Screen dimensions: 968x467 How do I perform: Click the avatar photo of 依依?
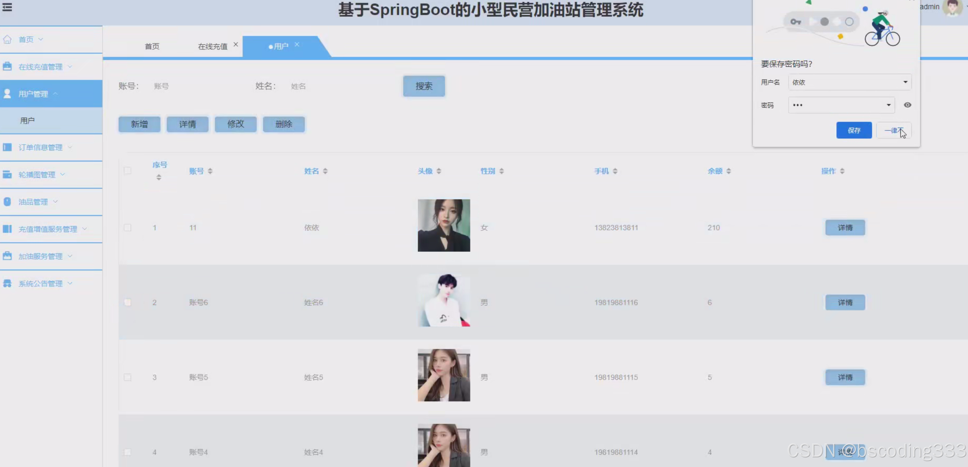coord(444,225)
